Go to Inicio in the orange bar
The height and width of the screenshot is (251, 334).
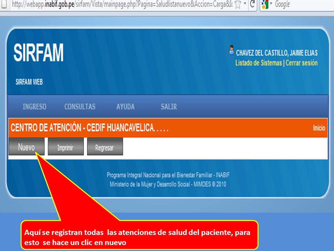[319, 128]
